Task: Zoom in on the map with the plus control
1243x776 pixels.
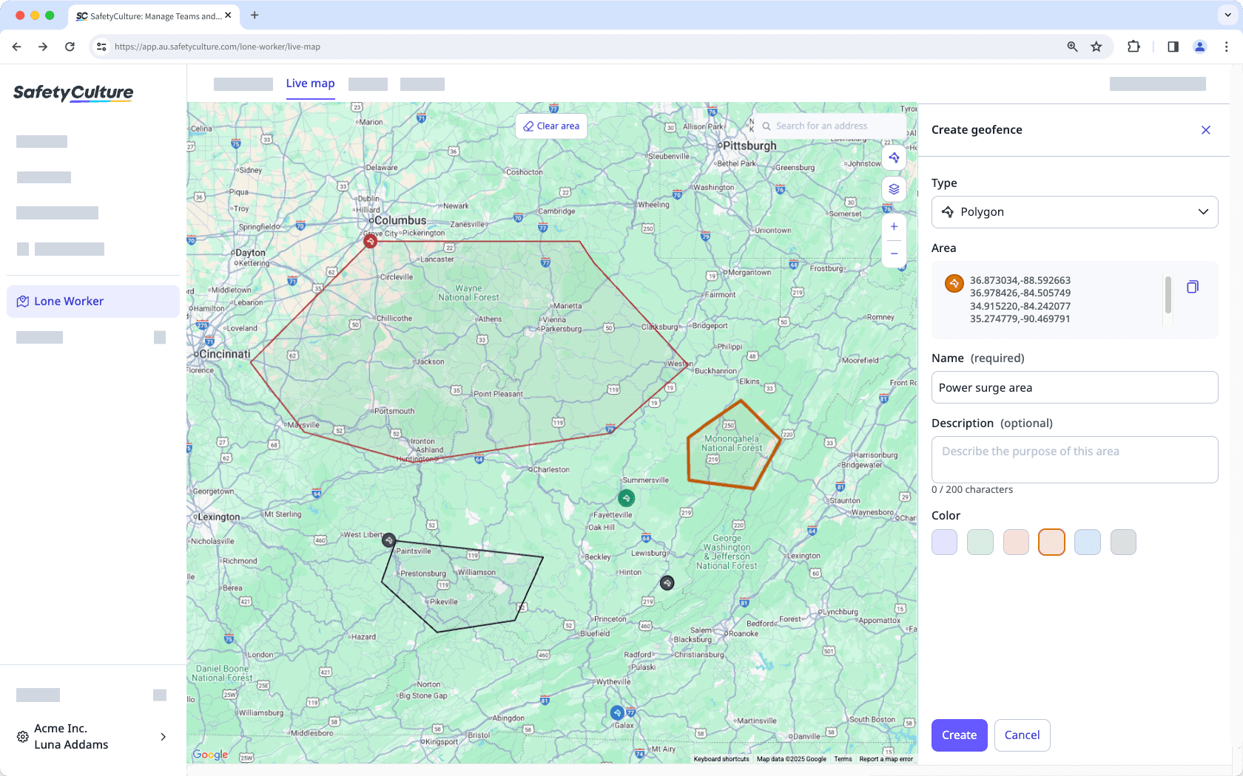Action: pyautogui.click(x=894, y=226)
